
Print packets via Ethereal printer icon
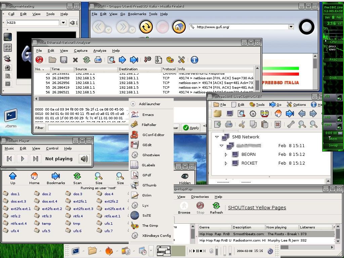click(x=98, y=60)
